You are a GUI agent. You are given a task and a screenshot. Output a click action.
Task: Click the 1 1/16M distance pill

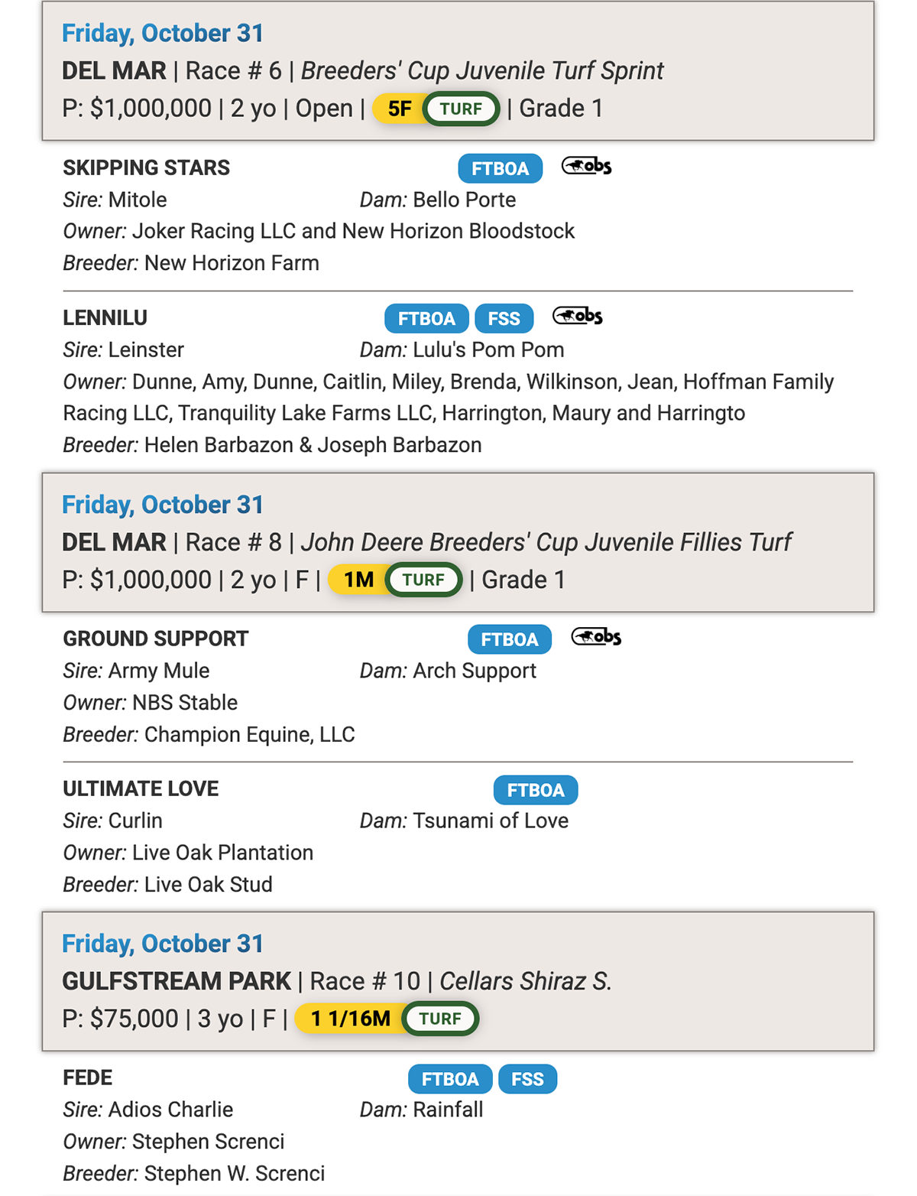[x=350, y=1019]
